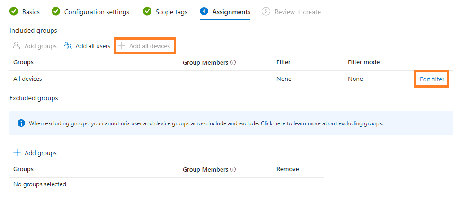Click Group Members info icon in included groups table
Image resolution: width=453 pixels, height=202 pixels.
click(233, 62)
